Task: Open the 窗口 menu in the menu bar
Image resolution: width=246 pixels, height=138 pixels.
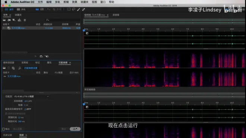Action: 103,2
